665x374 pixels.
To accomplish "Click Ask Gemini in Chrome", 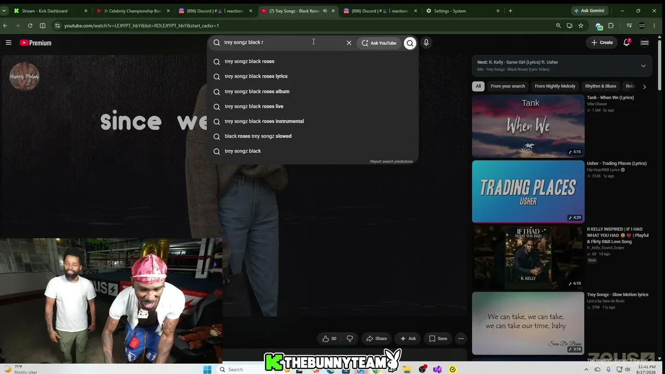I will click(590, 11).
